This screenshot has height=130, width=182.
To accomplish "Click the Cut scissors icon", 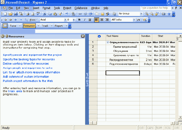I will (x=45, y=14).
